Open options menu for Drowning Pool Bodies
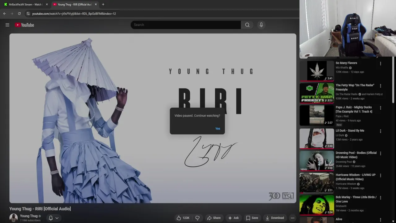The image size is (396, 223). [381, 153]
